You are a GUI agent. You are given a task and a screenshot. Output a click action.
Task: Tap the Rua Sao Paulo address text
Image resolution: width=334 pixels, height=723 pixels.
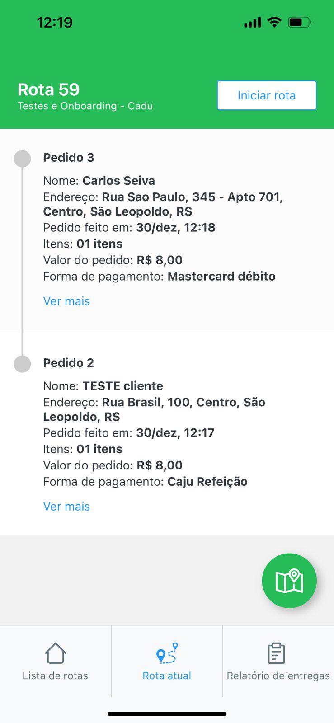coord(163,204)
